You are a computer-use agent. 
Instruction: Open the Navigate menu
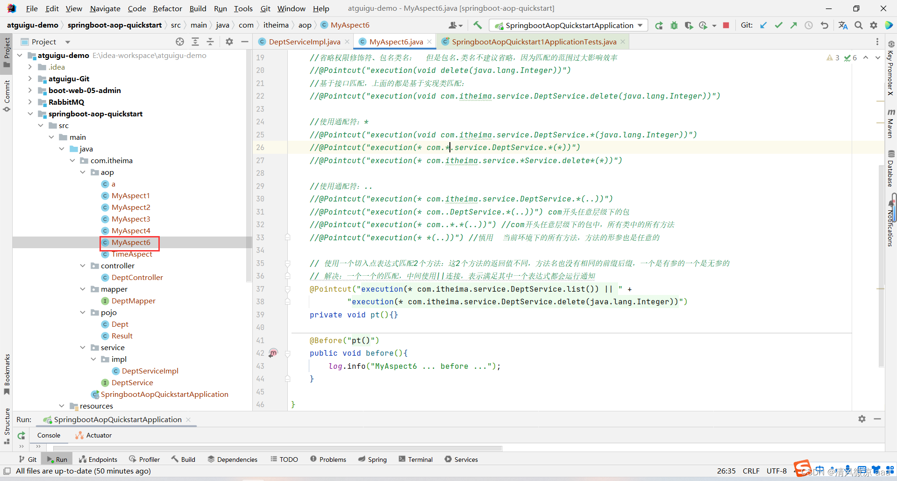coord(105,8)
